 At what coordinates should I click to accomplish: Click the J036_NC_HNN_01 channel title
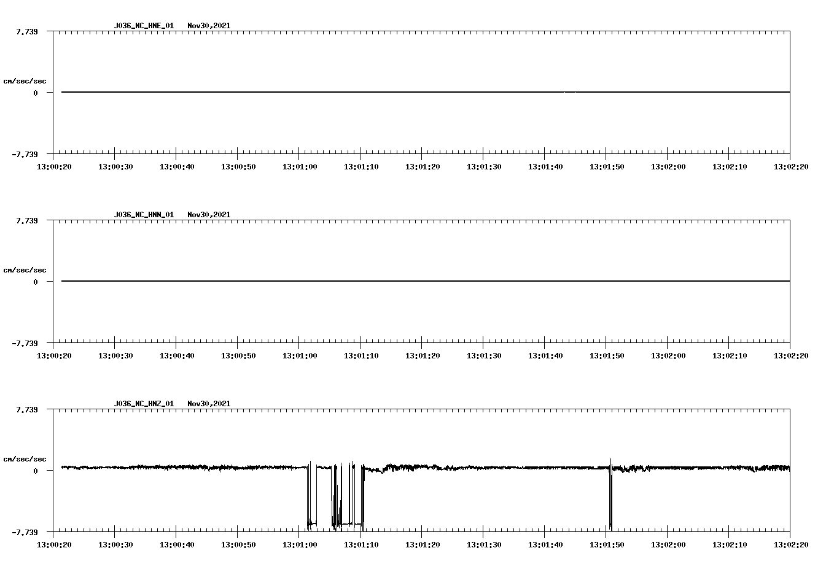click(144, 215)
